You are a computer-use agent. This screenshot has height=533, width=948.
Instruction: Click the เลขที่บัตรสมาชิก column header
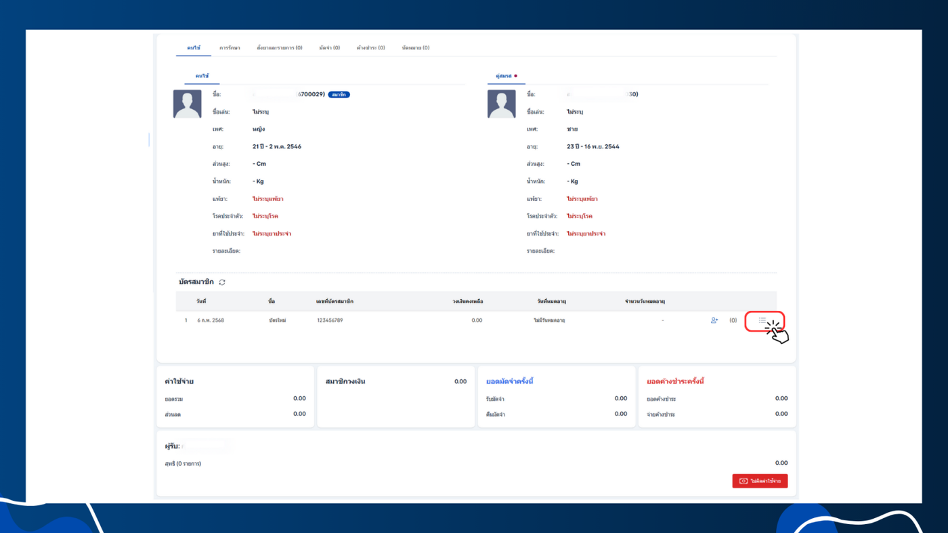point(335,301)
